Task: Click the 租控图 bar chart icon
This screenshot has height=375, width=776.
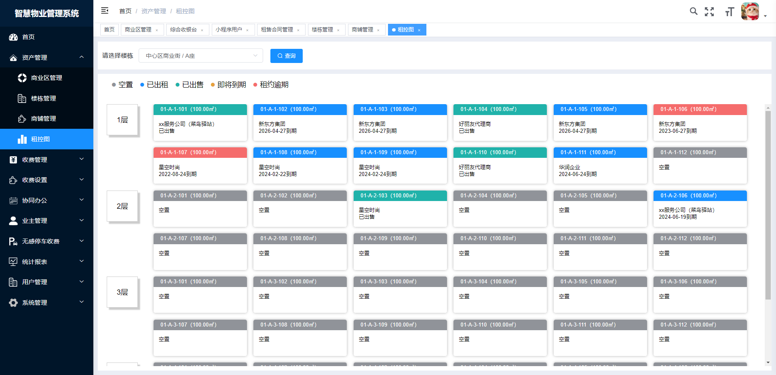Action: pos(22,139)
